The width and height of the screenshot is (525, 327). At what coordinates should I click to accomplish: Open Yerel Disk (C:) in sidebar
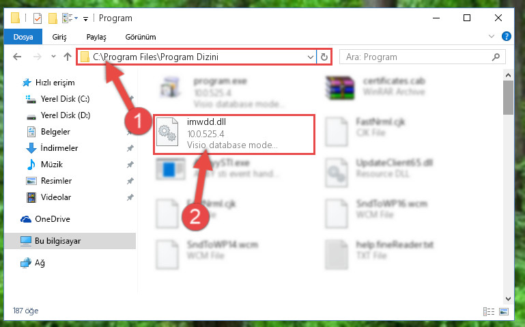[x=65, y=99]
